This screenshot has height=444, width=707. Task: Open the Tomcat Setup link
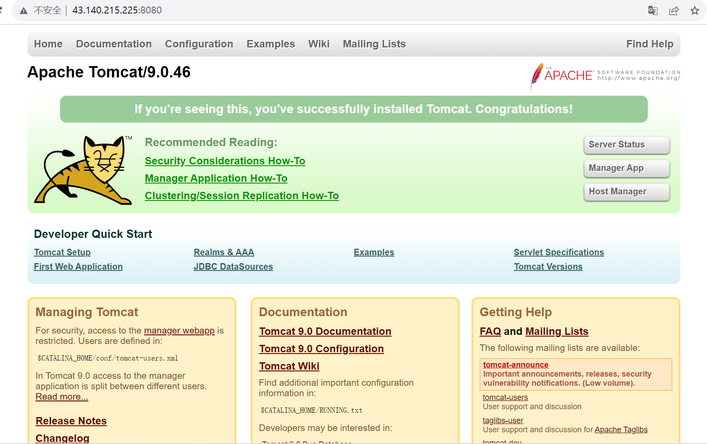coord(62,252)
